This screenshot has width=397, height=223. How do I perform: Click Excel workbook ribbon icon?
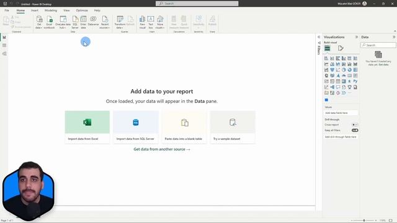pyautogui.click(x=49, y=22)
